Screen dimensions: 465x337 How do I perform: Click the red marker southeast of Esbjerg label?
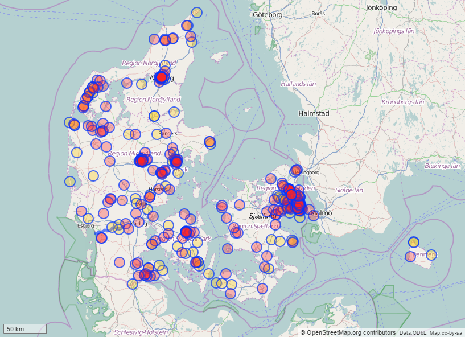click(101, 237)
